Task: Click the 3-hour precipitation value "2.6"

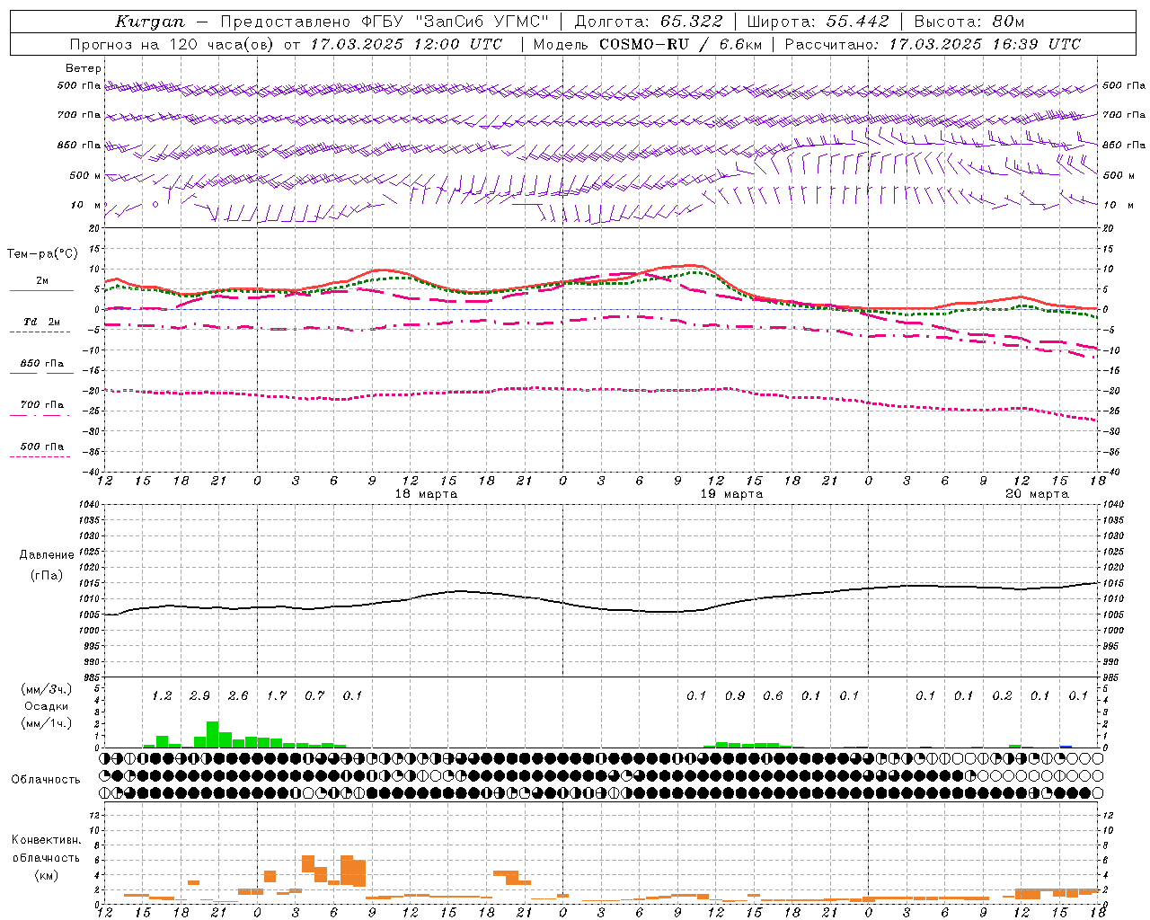Action: 238,695
